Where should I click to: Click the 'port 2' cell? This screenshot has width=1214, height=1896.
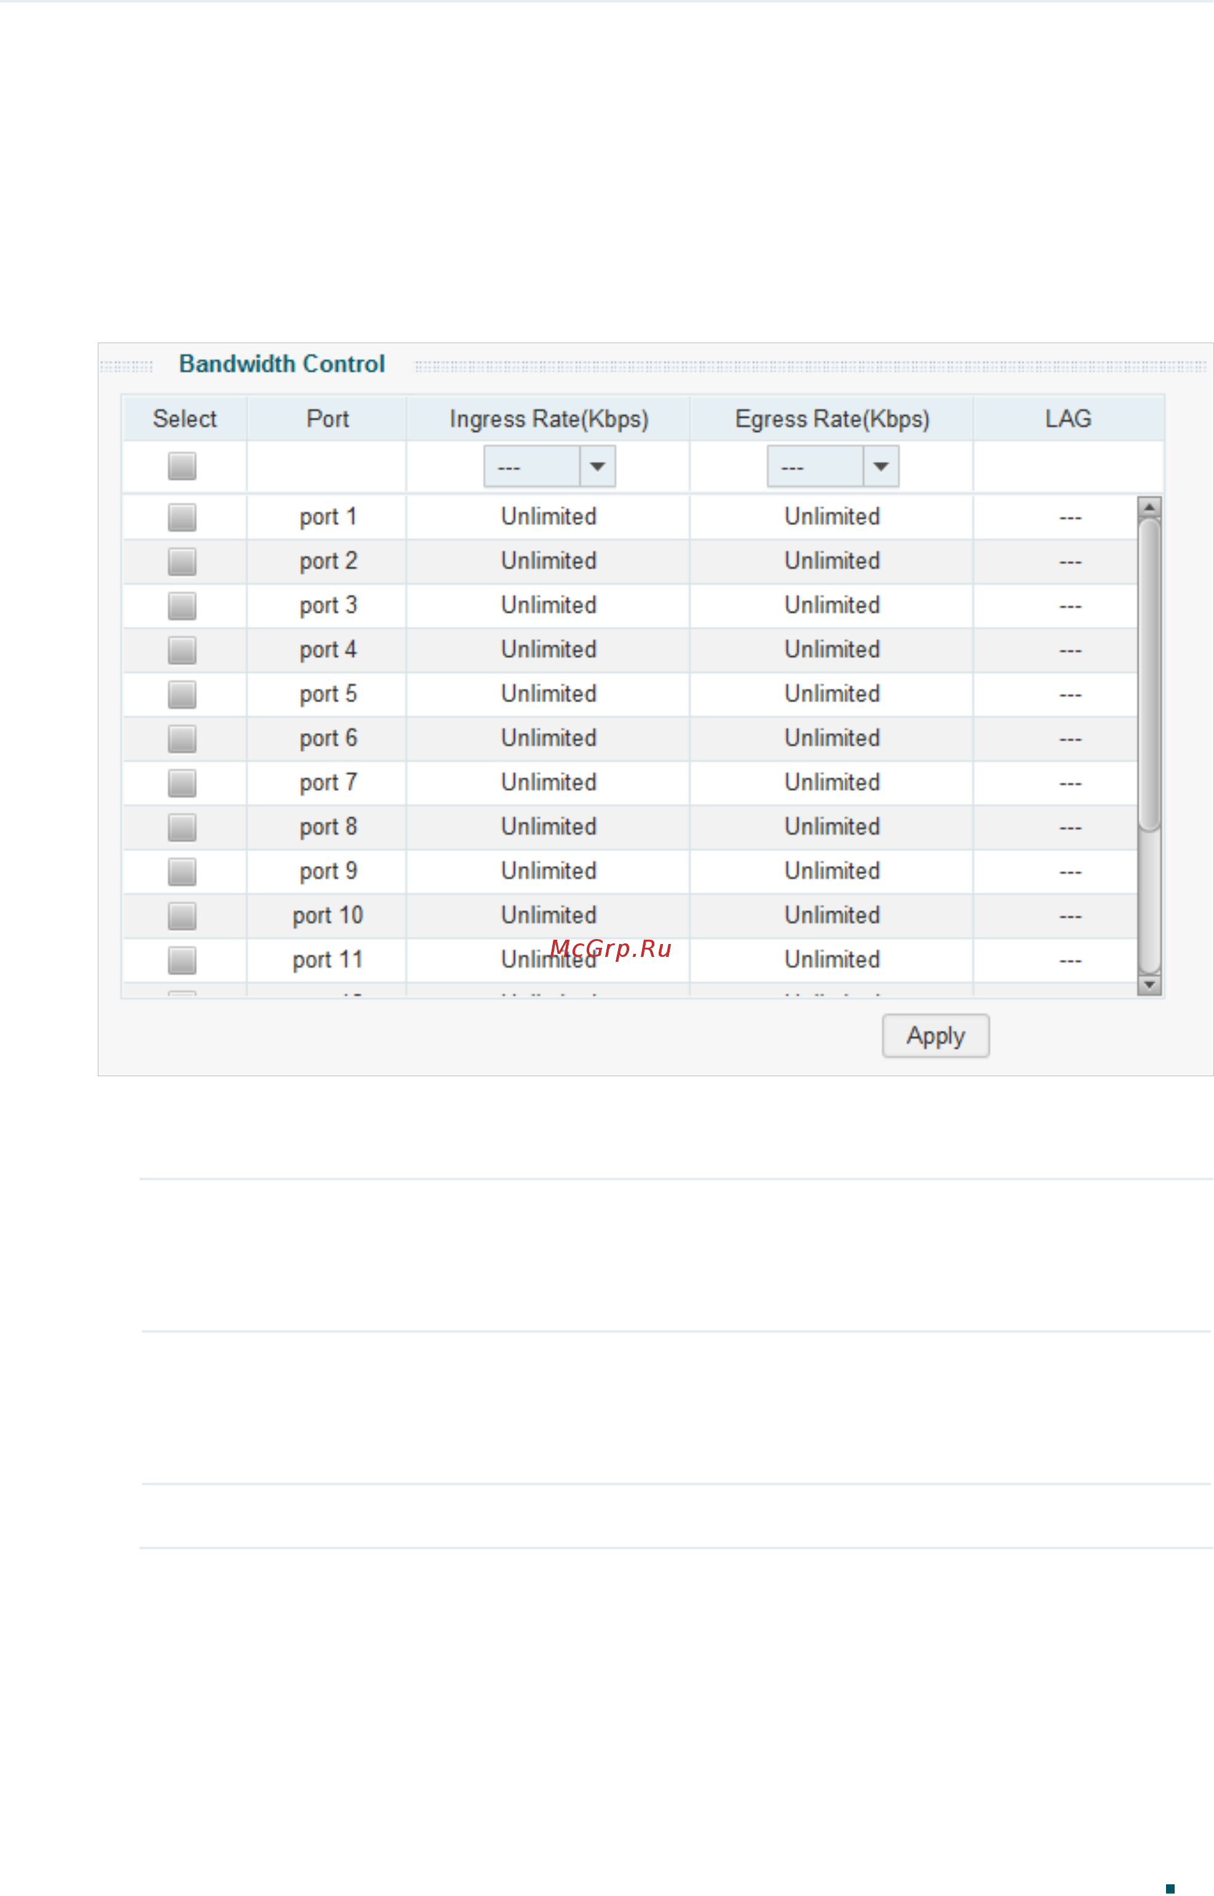tap(327, 561)
